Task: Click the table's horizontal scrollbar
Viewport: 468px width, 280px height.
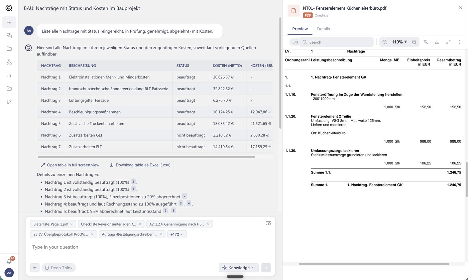Action: (146, 157)
